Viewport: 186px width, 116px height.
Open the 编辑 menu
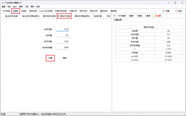tap(3, 7)
